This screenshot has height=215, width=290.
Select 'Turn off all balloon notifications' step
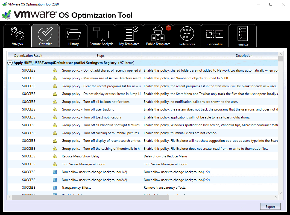[x=96, y=102]
